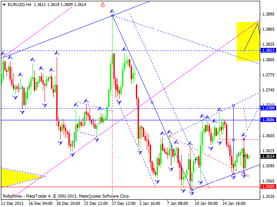Click price axis value 1.3835

(x=268, y=44)
